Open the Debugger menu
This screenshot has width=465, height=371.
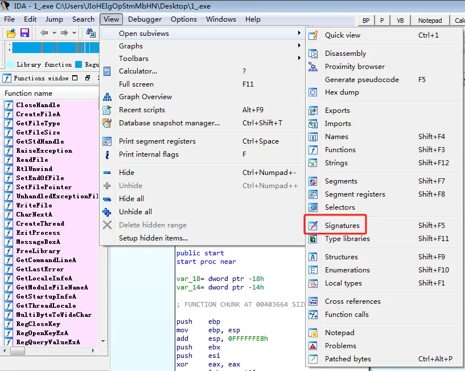tap(145, 19)
